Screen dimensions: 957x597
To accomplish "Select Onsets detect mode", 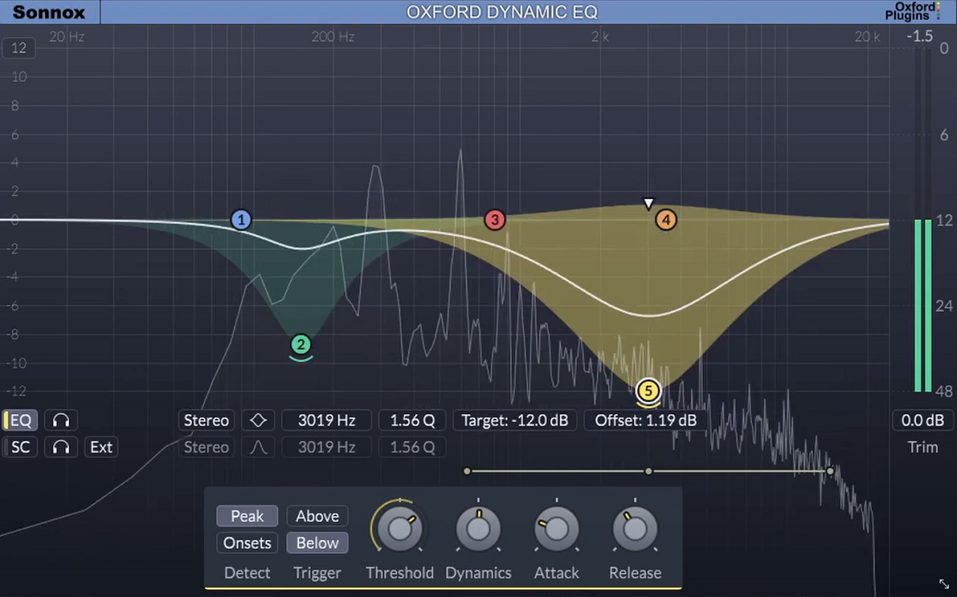I will [247, 544].
